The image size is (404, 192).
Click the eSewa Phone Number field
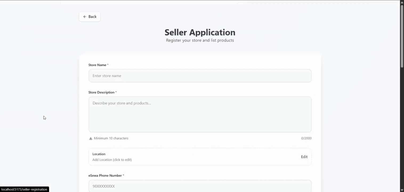pos(200,186)
